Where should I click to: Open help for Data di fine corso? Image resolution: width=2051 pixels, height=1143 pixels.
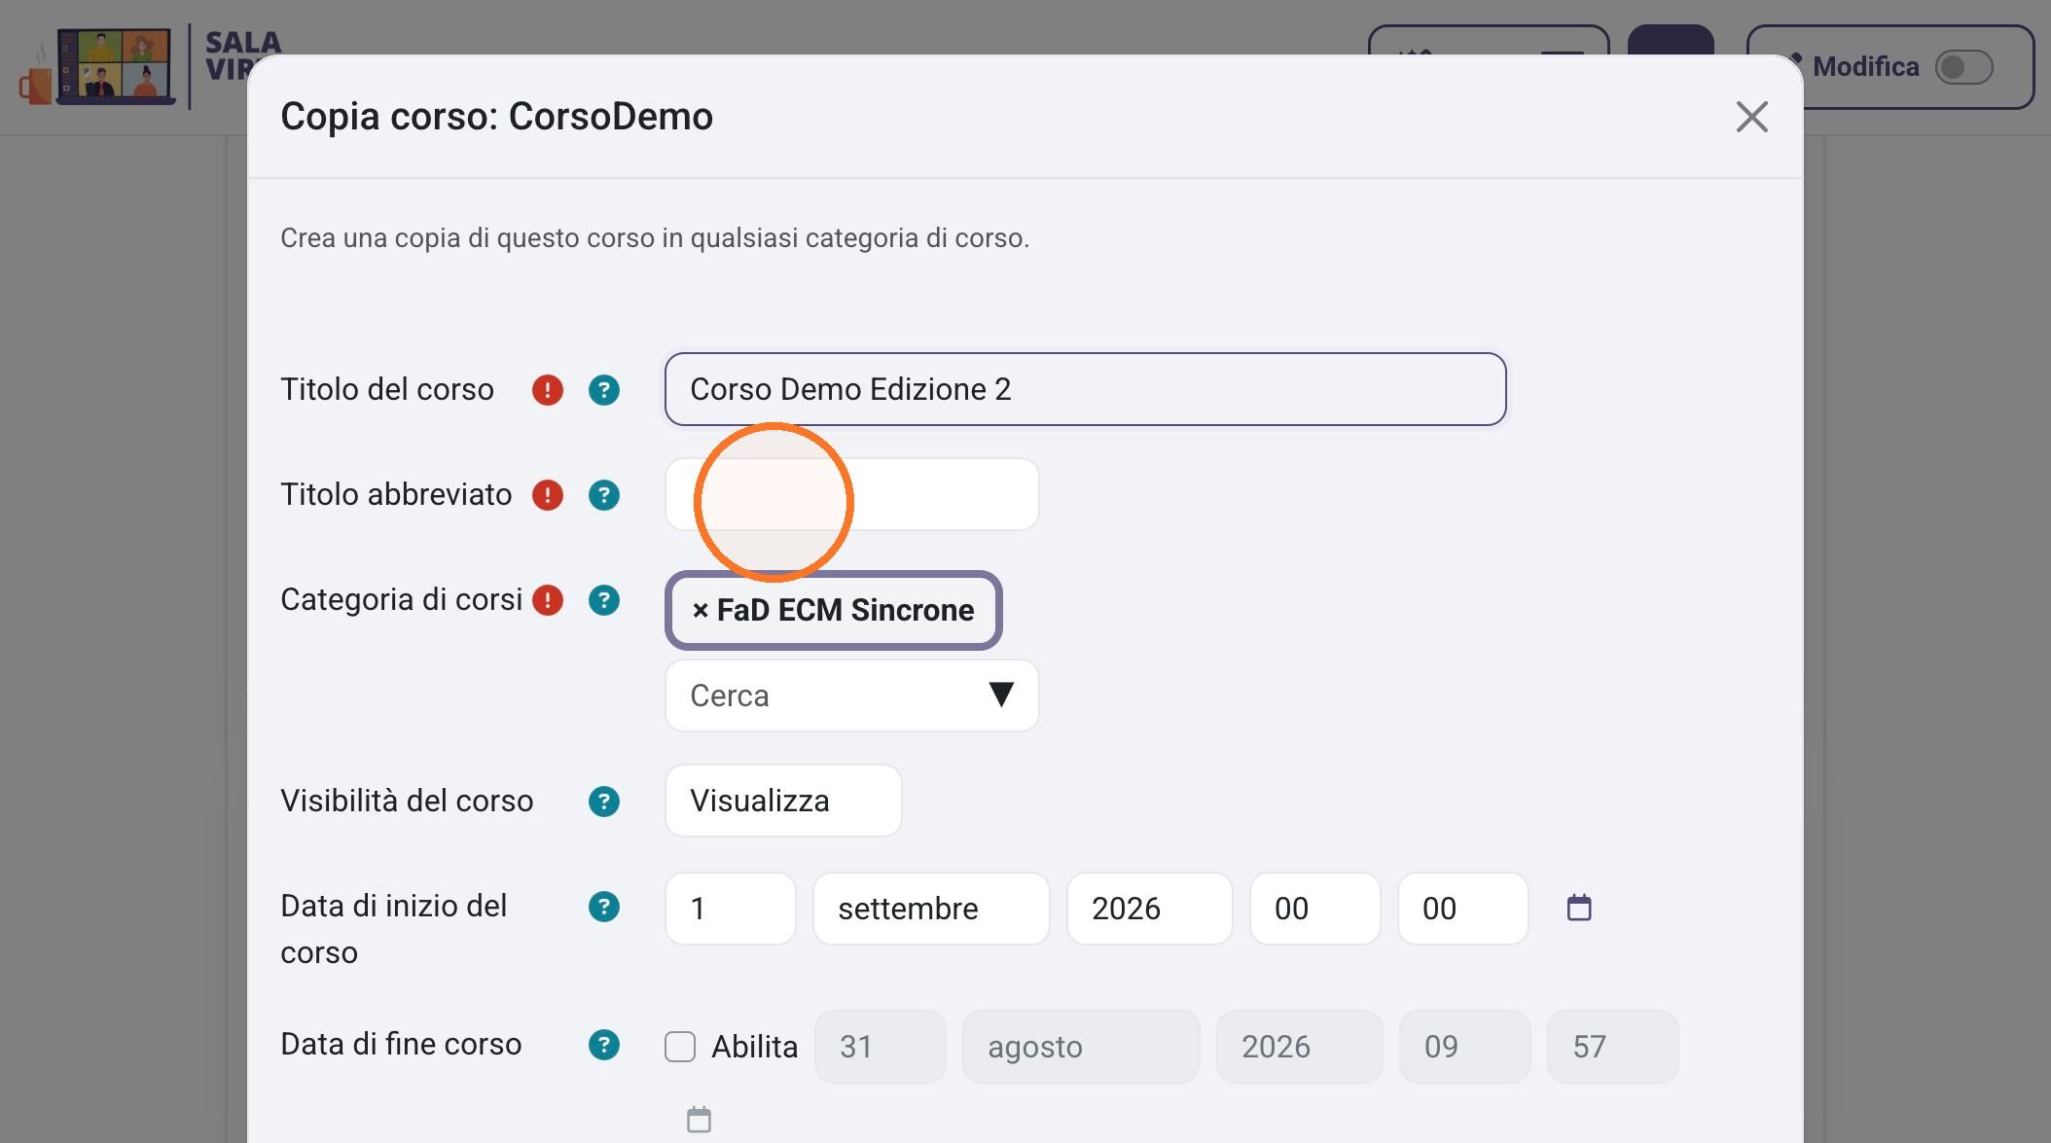click(604, 1045)
